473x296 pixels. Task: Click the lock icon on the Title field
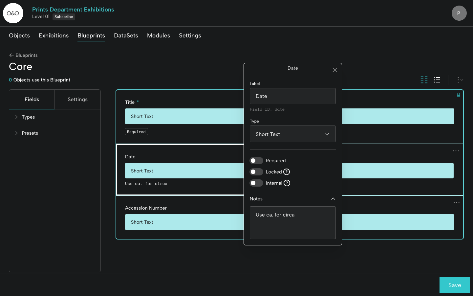459,95
